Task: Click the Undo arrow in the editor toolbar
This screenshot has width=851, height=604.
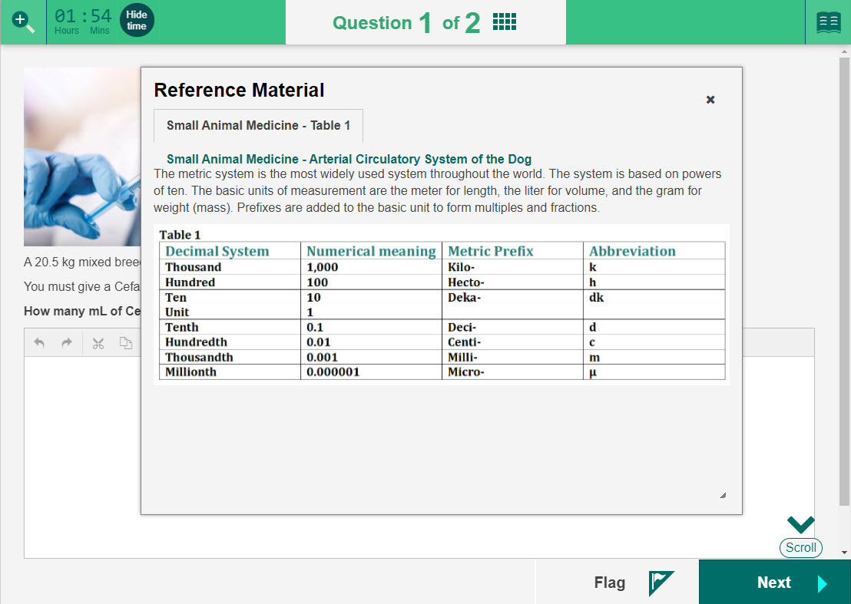Action: point(40,343)
